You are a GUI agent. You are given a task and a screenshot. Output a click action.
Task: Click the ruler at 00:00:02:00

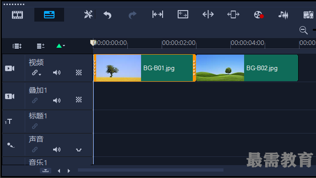pos(179,43)
